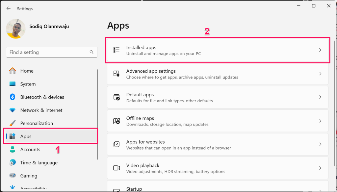Image resolution: width=337 pixels, height=192 pixels.
Task: Select System in the navigation sidebar
Action: [x=28, y=84]
